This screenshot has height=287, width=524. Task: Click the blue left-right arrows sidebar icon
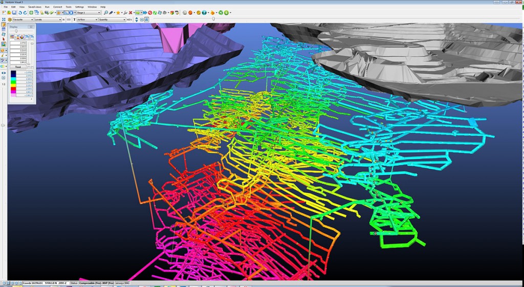pyautogui.click(x=4, y=73)
